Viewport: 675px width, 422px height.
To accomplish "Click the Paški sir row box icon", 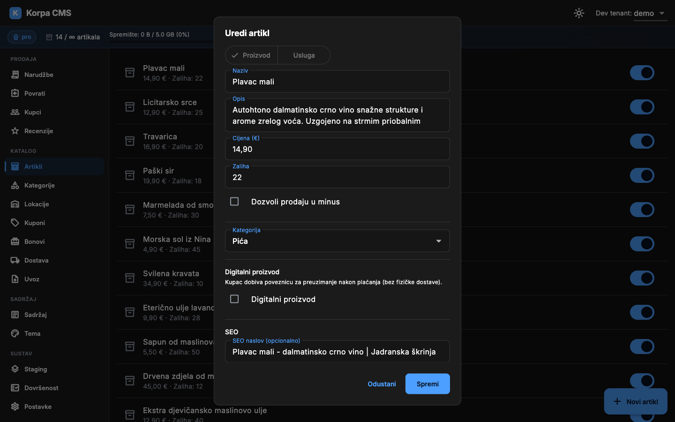I will 130,175.
